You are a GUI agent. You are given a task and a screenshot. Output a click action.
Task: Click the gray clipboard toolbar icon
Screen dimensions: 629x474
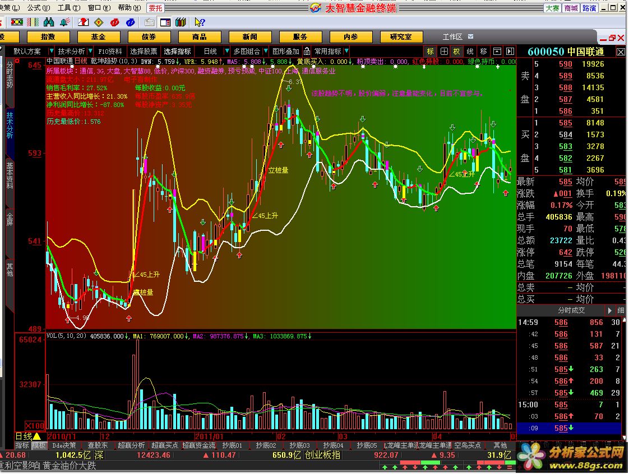(x=150, y=22)
